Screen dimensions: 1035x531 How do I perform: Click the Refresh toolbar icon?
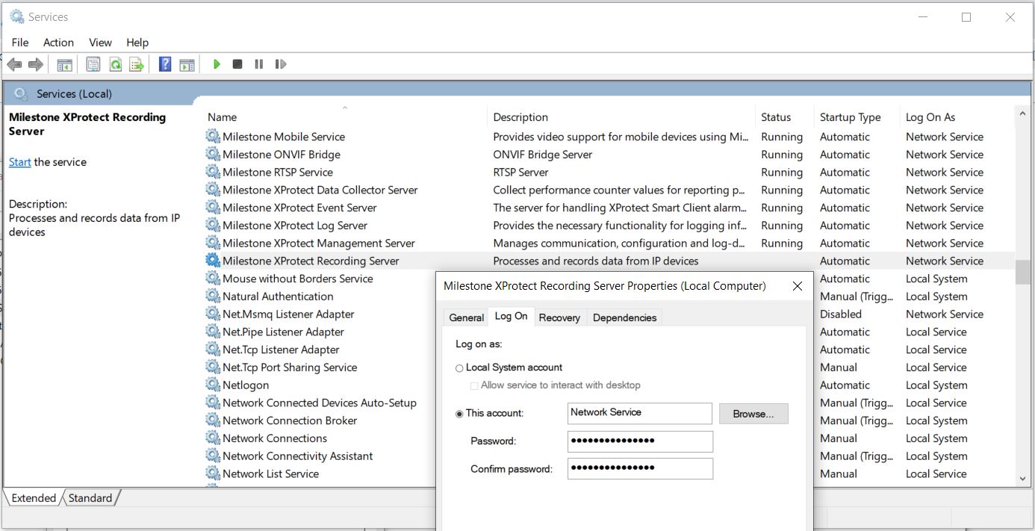click(115, 65)
